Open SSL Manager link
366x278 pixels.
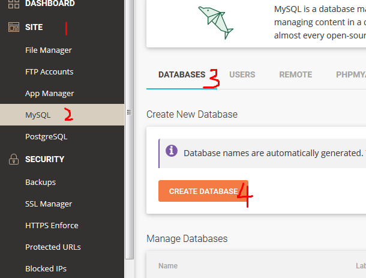pos(48,204)
